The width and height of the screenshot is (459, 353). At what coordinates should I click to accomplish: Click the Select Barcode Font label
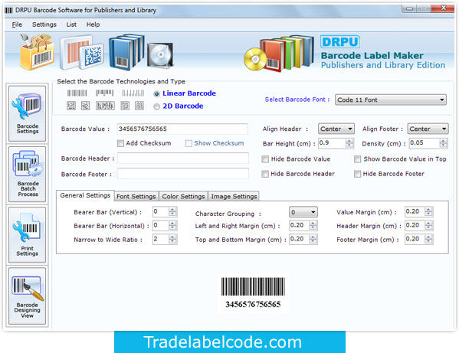[x=297, y=100]
